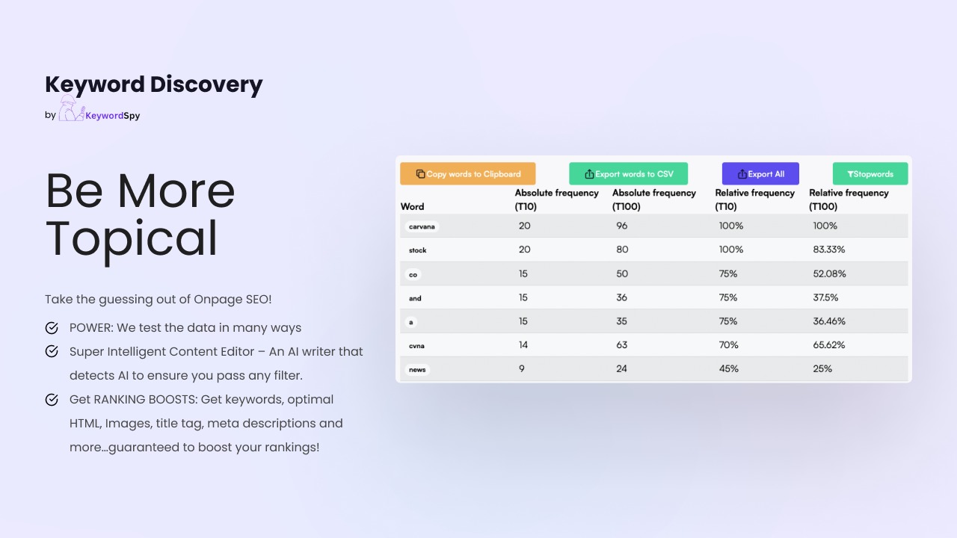Sort by the Word column header
957x538 pixels.
point(412,207)
